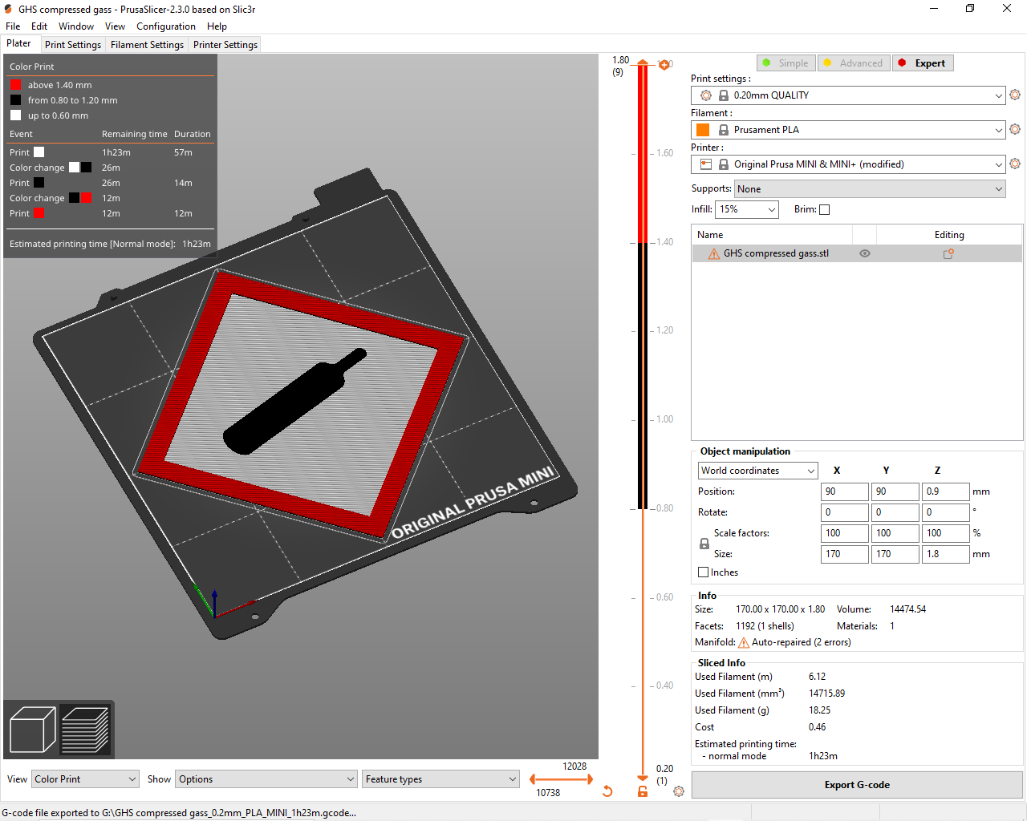
Task: Expand the Supports dropdown
Action: 871,189
